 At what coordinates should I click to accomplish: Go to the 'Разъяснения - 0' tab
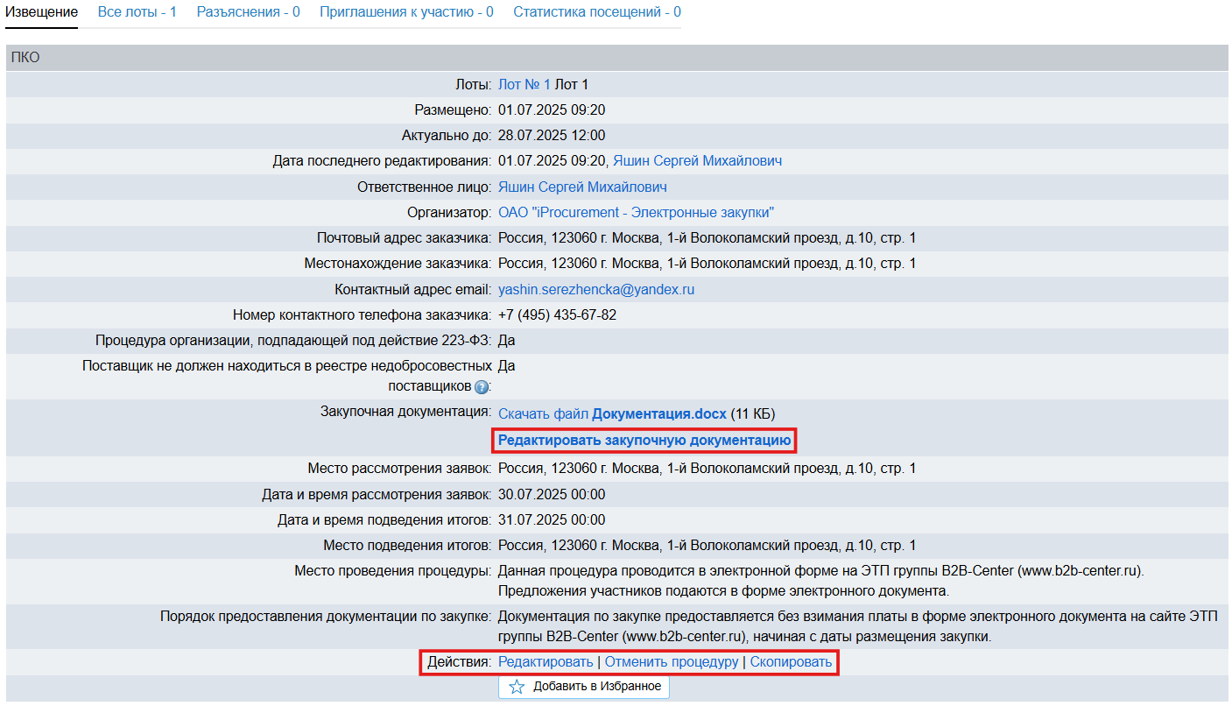click(x=248, y=12)
